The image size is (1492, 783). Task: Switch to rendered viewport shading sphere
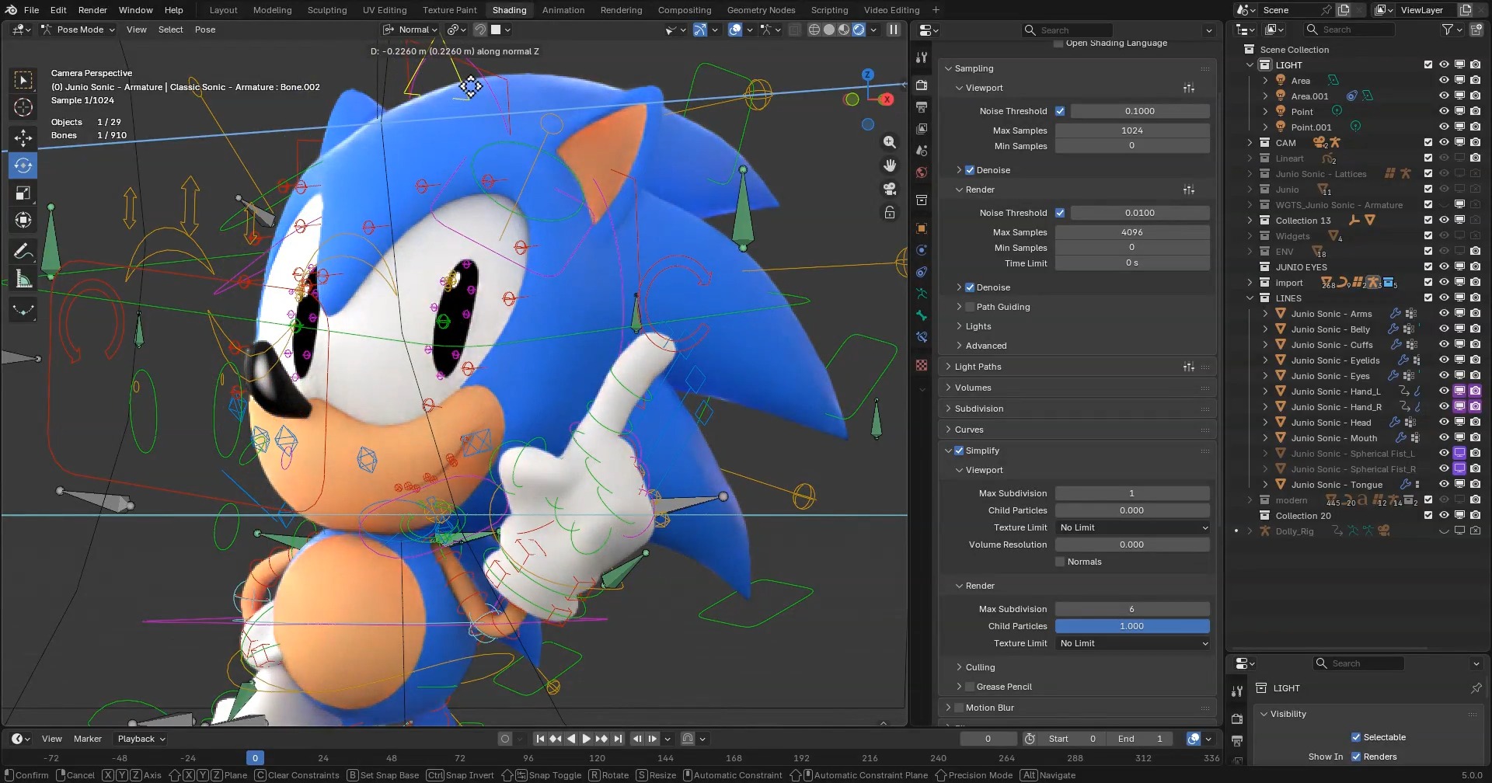point(859,30)
